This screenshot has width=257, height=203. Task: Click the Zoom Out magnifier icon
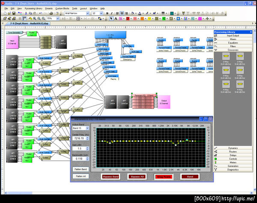(39, 19)
